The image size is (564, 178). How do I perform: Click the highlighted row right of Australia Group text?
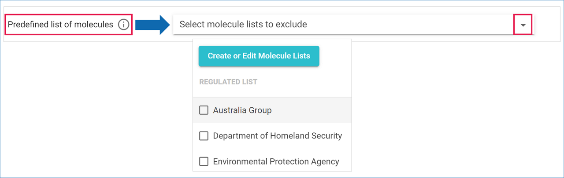tap(313, 110)
